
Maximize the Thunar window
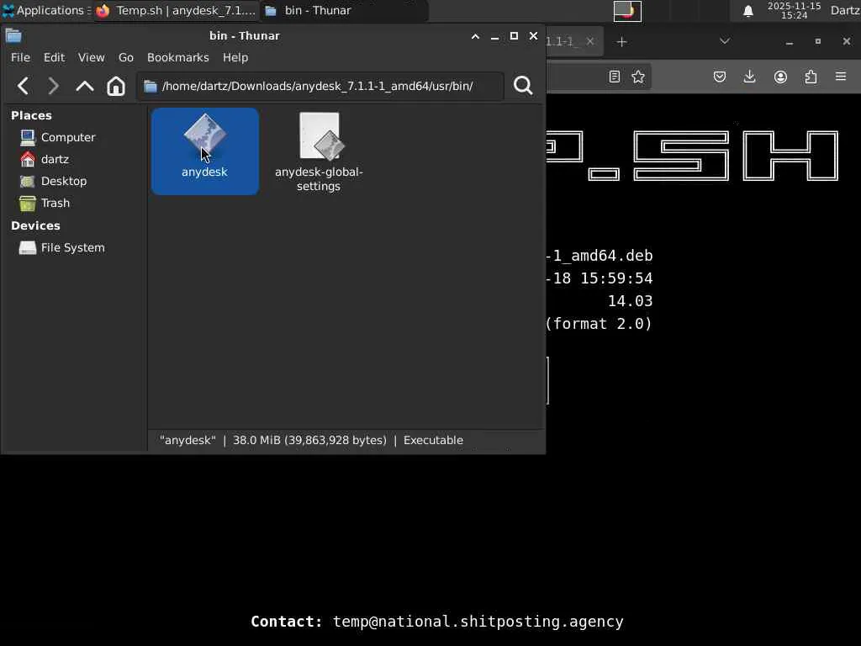[514, 36]
